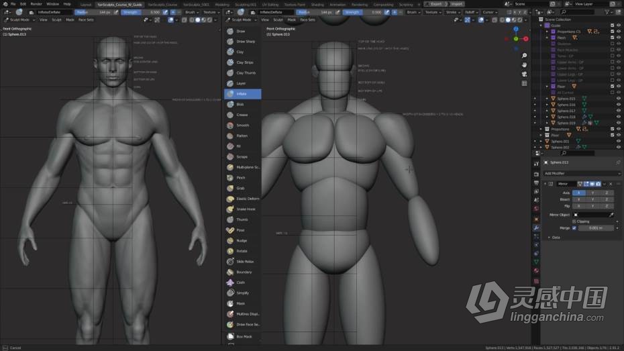Open the Add Modifier dropdown
This screenshot has width=624, height=351.
pyautogui.click(x=582, y=174)
